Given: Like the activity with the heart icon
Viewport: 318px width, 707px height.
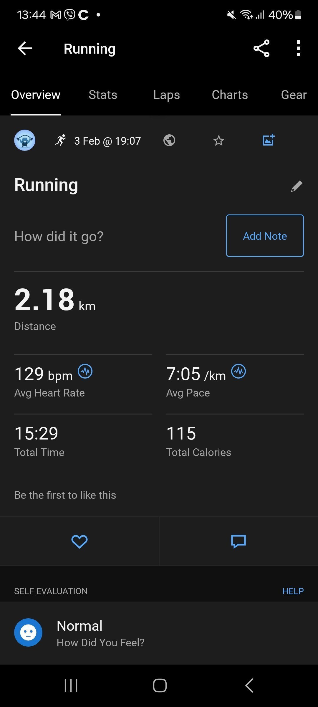Looking at the screenshot, I should coord(79,541).
